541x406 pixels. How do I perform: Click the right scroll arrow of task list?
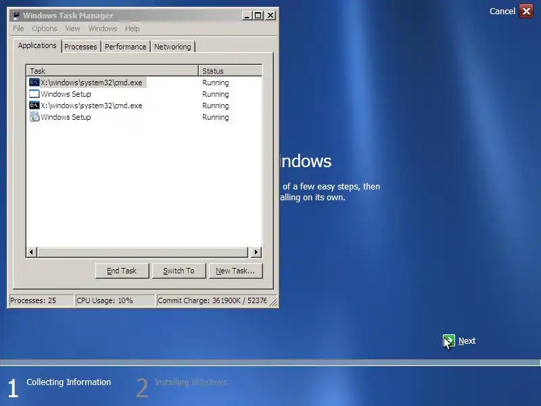coord(256,252)
